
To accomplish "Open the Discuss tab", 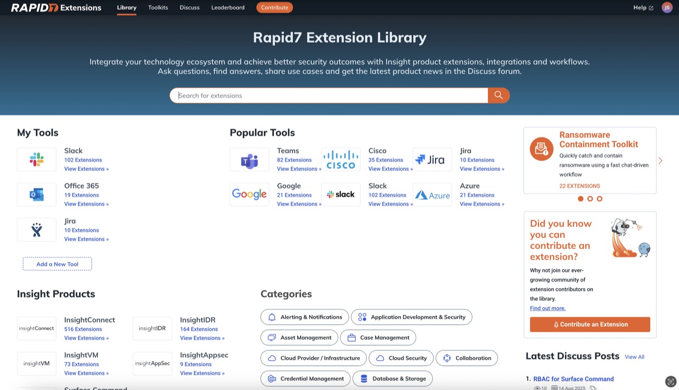I will (190, 7).
